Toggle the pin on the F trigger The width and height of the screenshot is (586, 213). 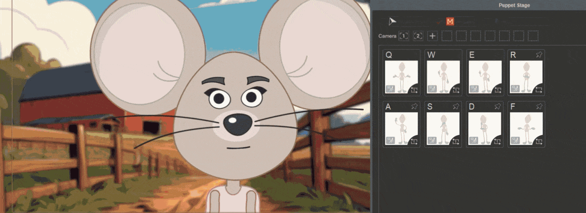tap(539, 107)
